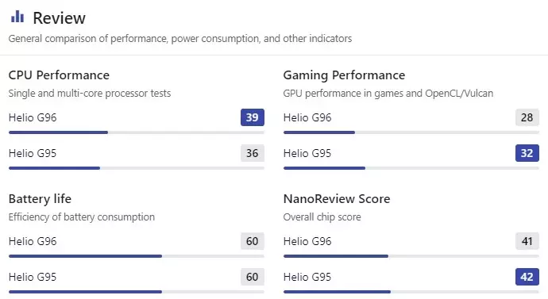This screenshot has width=548, height=299.
Task: Click Helio G96 label under CPU Performance
Action: tap(33, 117)
